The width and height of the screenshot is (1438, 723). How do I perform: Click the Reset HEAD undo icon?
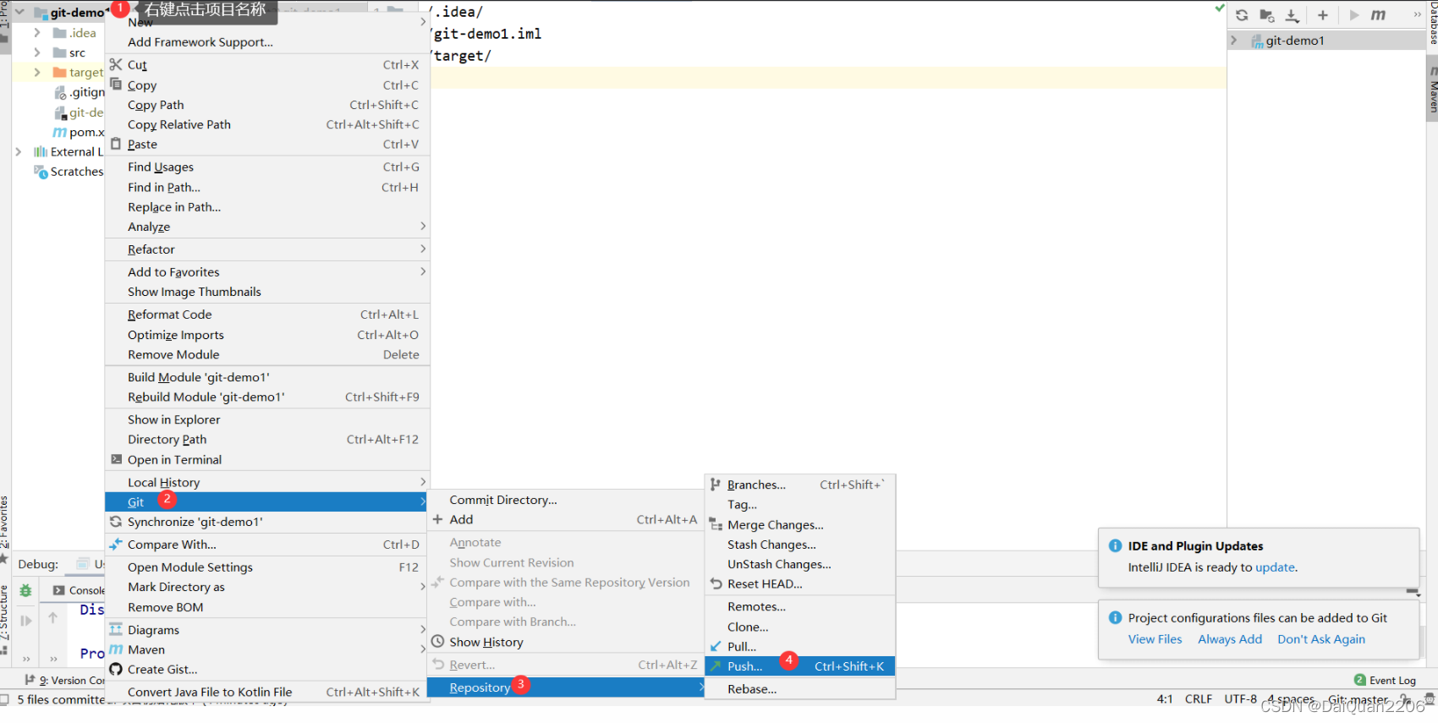pyautogui.click(x=716, y=583)
